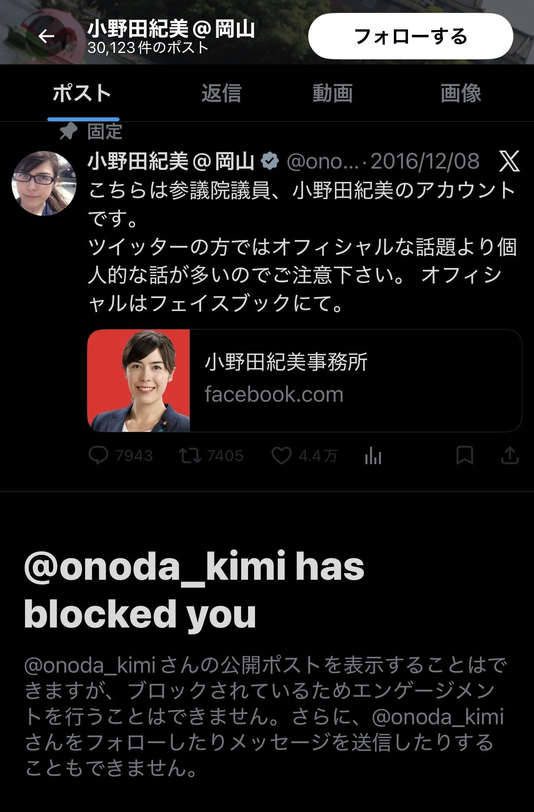
Task: Tap the back arrow icon
Action: [46, 37]
